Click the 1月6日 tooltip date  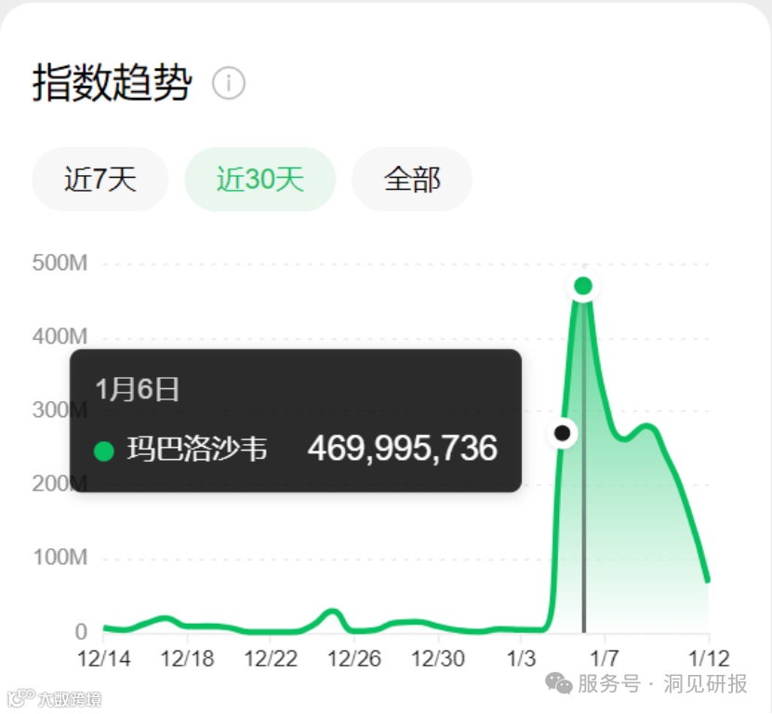click(x=137, y=389)
